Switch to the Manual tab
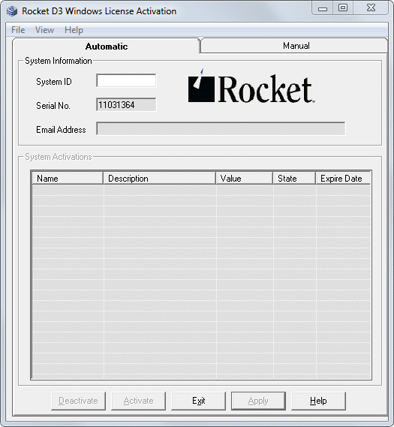Viewport: 394px width, 427px height. [296, 46]
